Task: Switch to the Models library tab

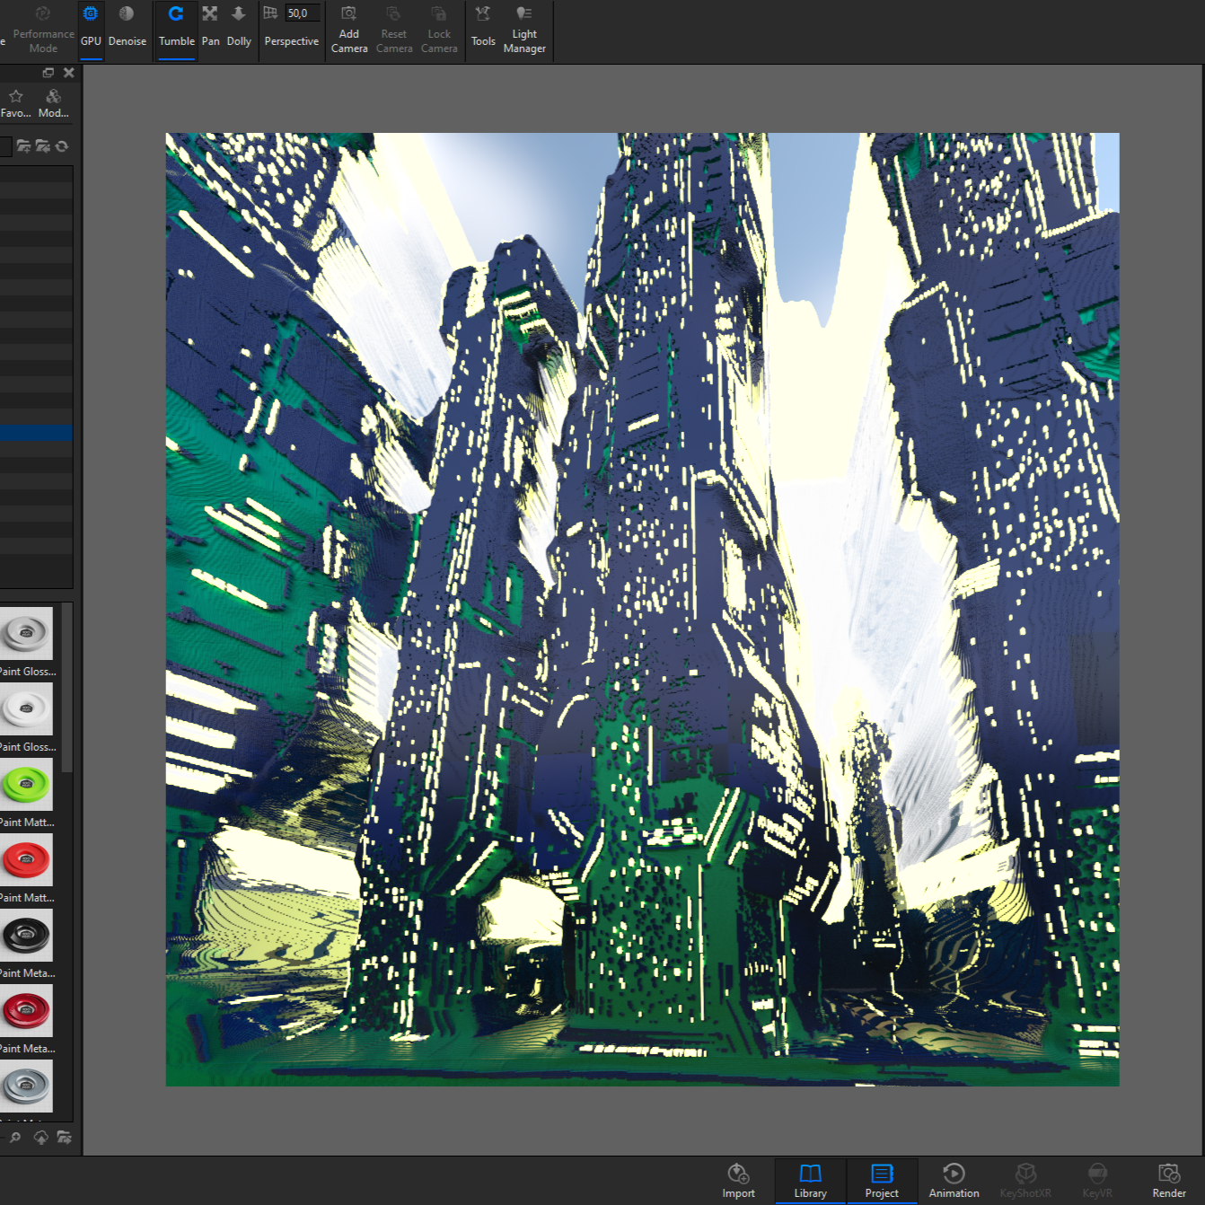Action: click(53, 103)
